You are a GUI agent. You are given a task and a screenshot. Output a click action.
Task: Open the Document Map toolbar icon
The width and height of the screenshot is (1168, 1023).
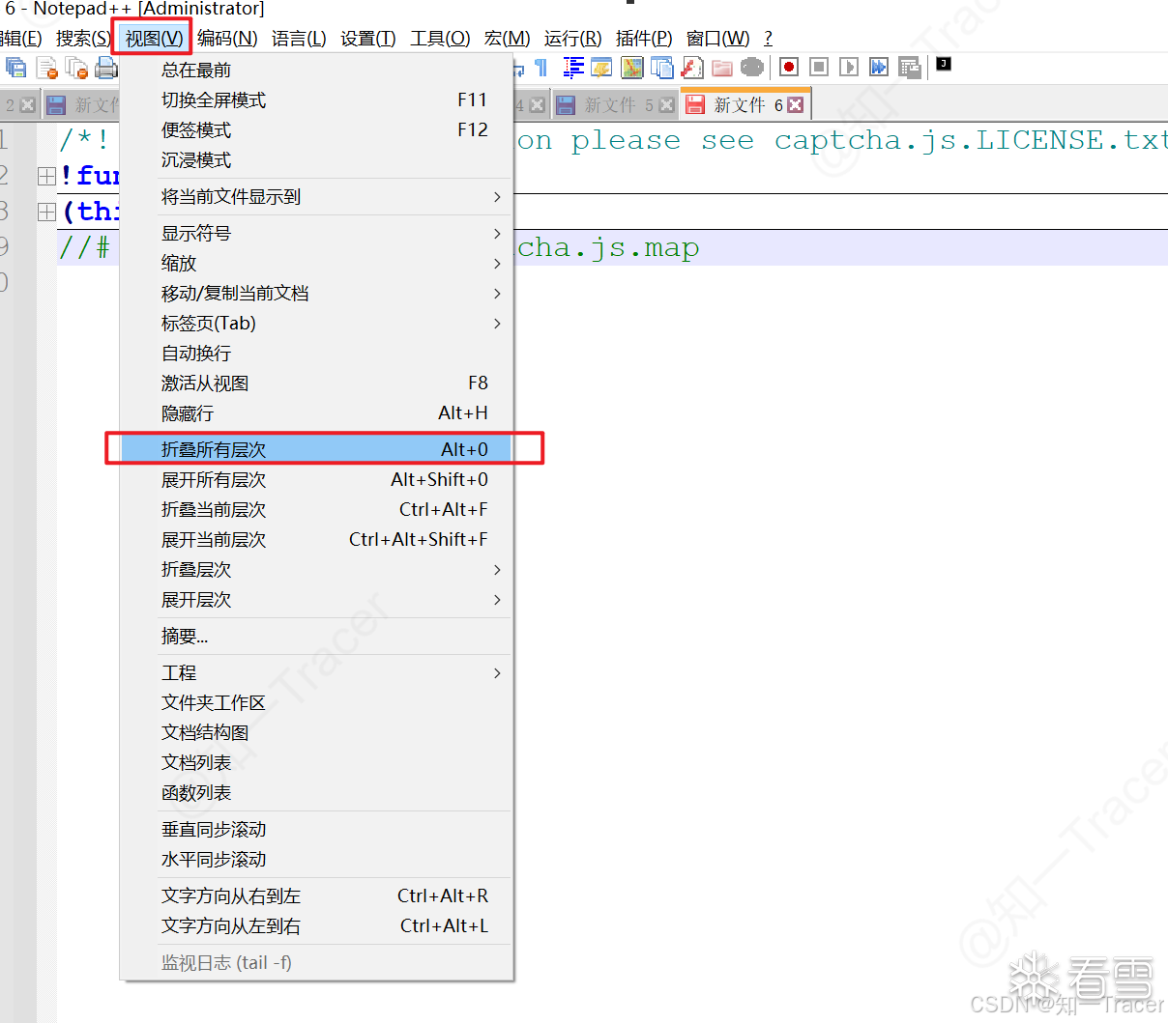click(632, 68)
